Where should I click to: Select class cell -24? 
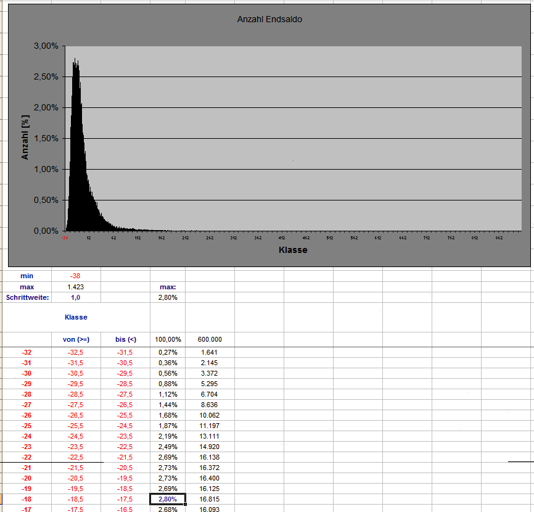tap(27, 436)
